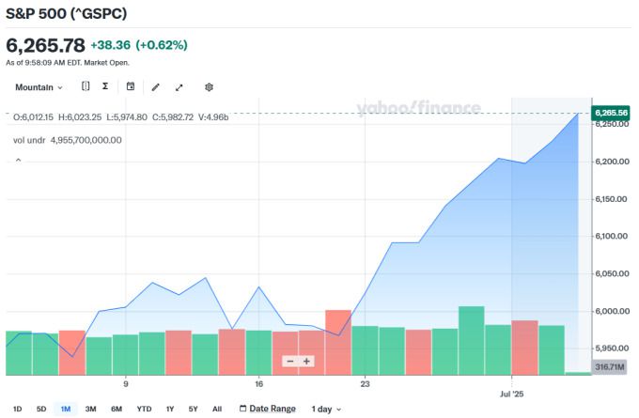
Task: Click the 6,265.56 current price label
Action: pyautogui.click(x=610, y=113)
